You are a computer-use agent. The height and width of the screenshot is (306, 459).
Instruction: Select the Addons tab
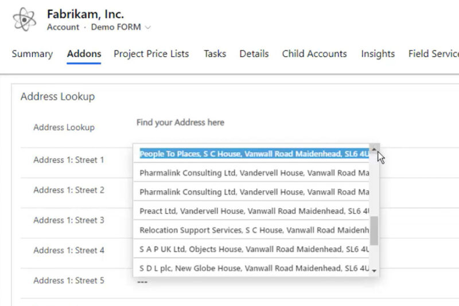coord(84,54)
